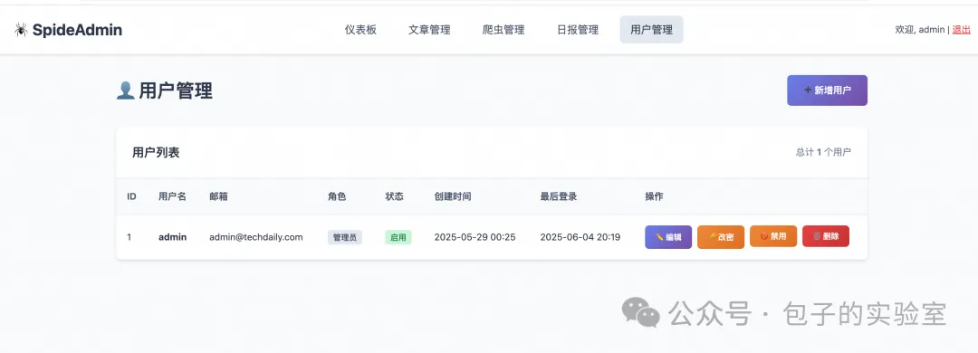Click the 新增用户 add user button
This screenshot has height=353, width=978.
827,91
